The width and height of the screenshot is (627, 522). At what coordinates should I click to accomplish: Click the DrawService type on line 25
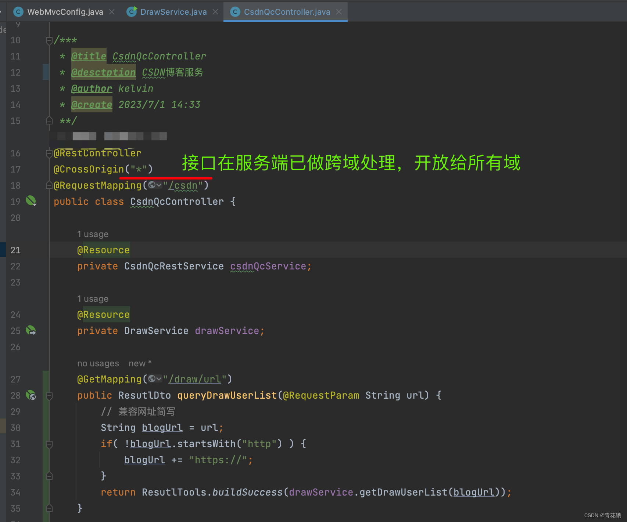point(156,331)
